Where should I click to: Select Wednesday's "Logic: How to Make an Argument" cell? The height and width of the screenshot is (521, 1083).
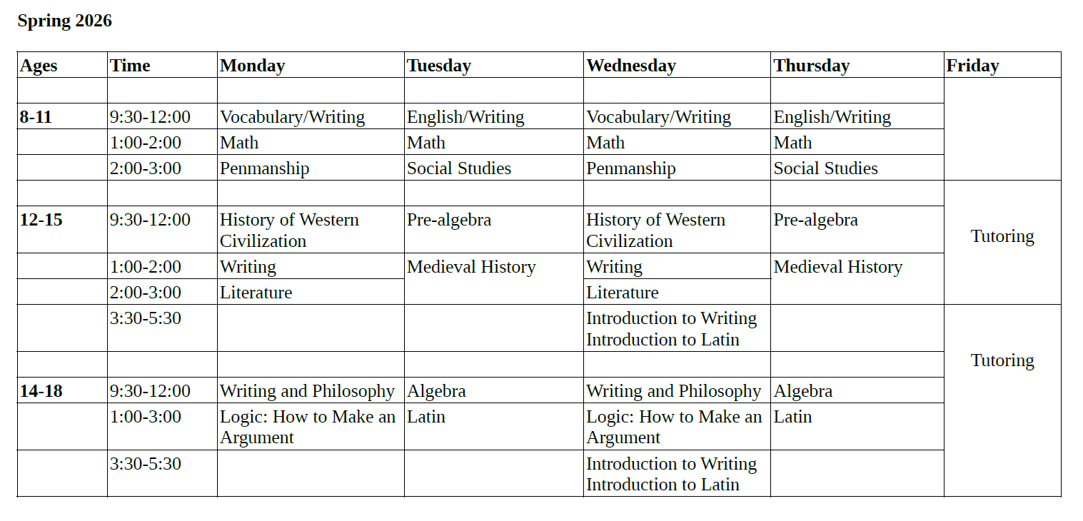pos(674,427)
